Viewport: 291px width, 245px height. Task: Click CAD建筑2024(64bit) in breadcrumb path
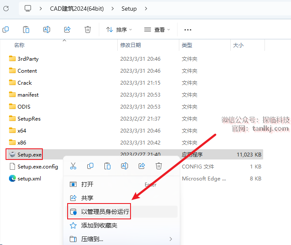click(77, 9)
